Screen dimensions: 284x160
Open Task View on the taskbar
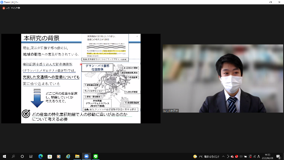(31, 156)
